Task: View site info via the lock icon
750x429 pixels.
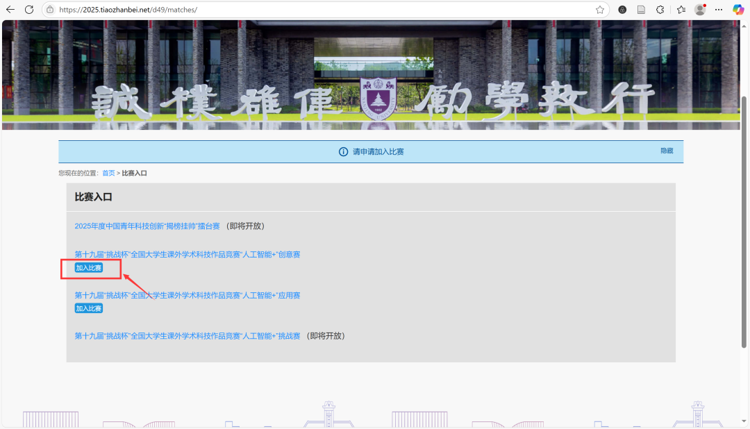Action: coord(50,10)
